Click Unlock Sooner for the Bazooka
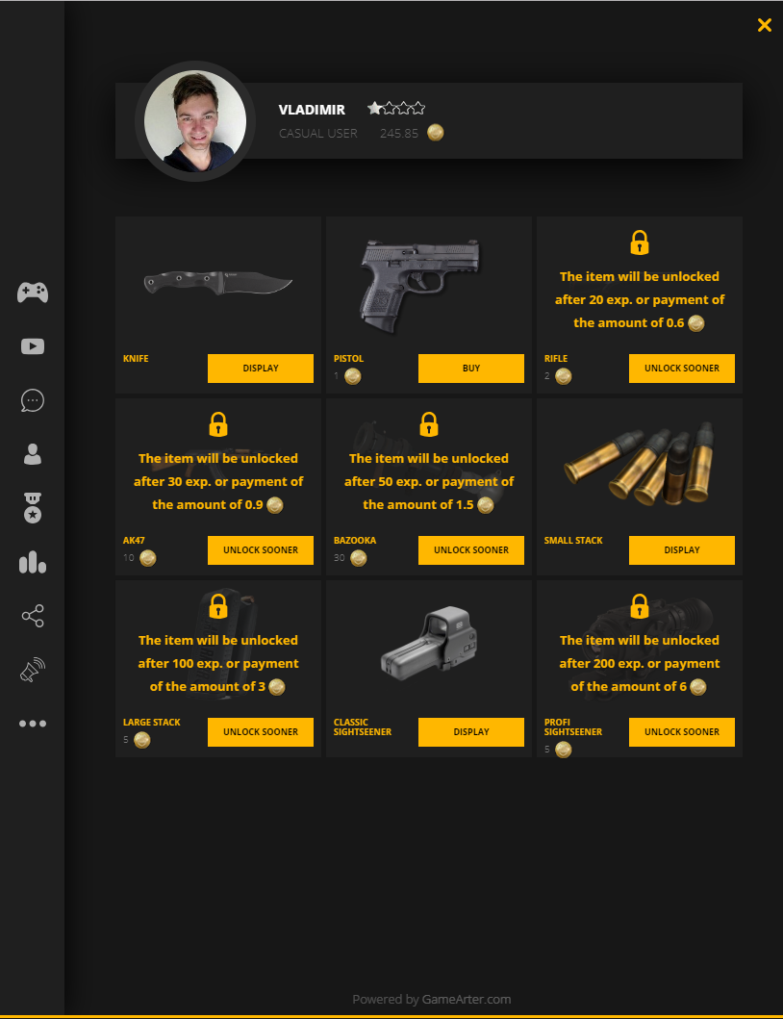The width and height of the screenshot is (783, 1019). pyautogui.click(x=471, y=550)
